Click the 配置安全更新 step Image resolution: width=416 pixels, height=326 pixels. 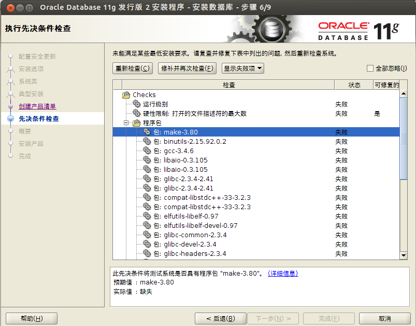(x=37, y=57)
